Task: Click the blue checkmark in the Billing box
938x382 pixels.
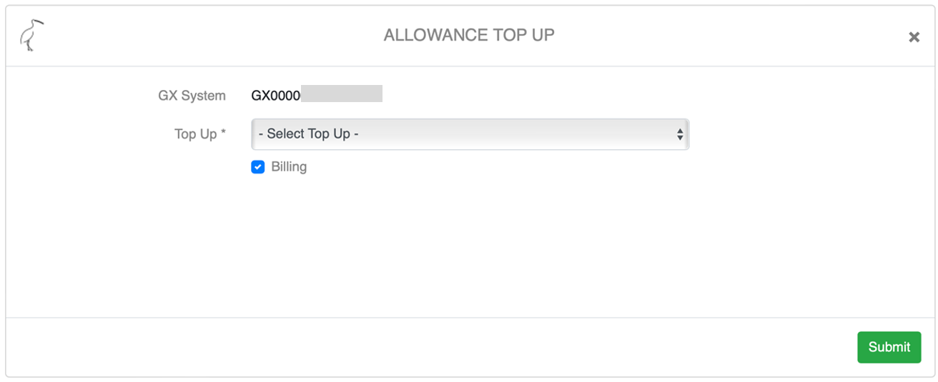Action: pyautogui.click(x=258, y=167)
